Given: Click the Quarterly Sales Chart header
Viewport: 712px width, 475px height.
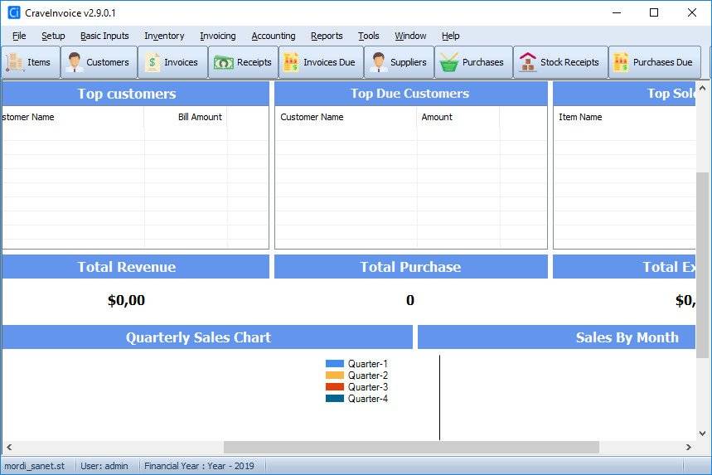Looking at the screenshot, I should [x=207, y=337].
